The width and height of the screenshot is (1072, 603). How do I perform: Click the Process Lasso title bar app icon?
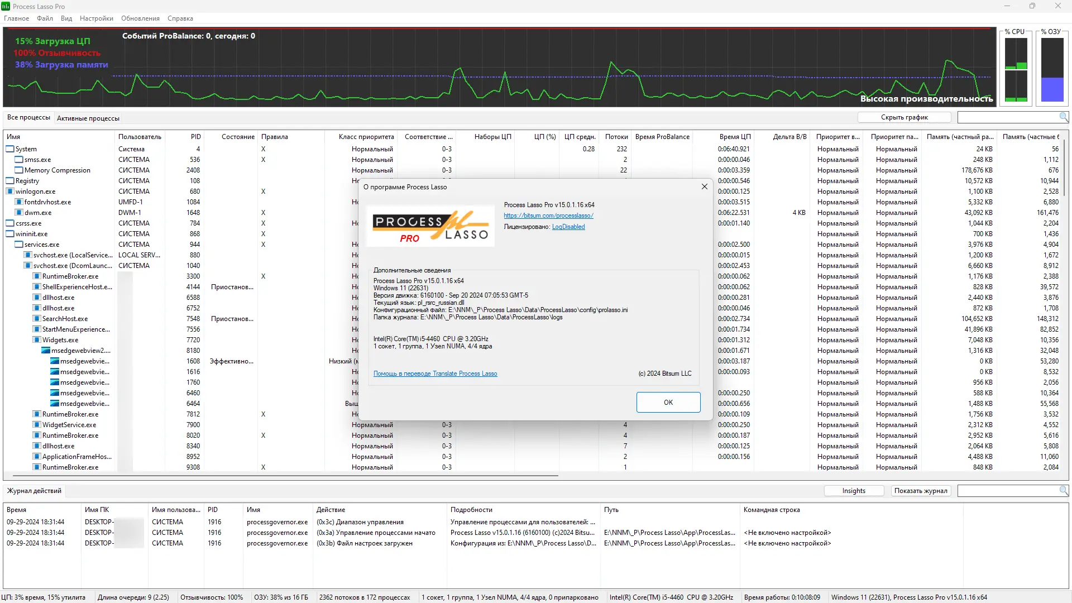6,6
